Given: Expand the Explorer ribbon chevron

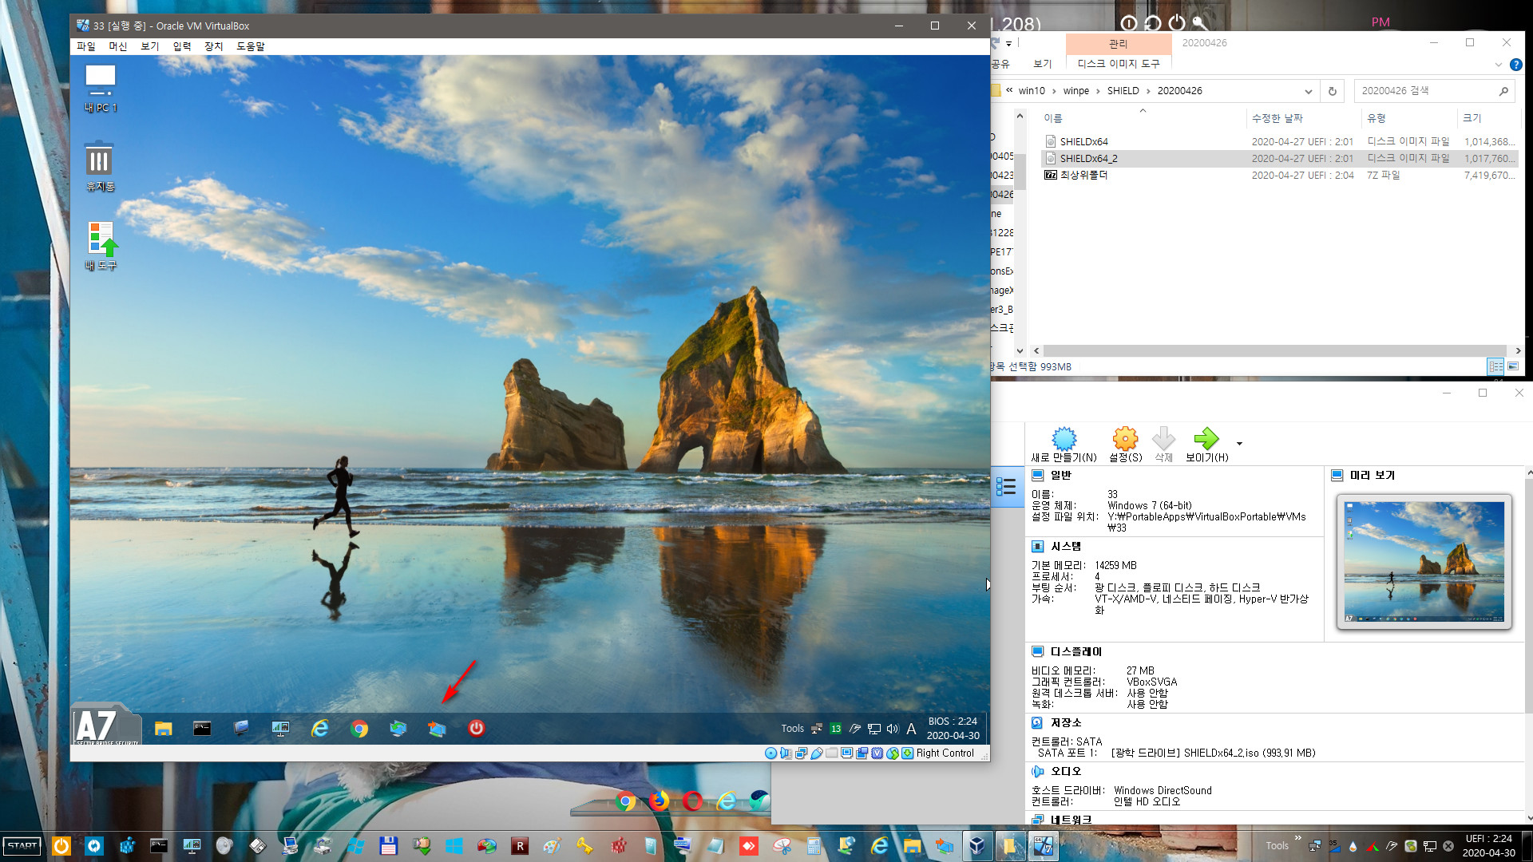Looking at the screenshot, I should [x=1498, y=65].
